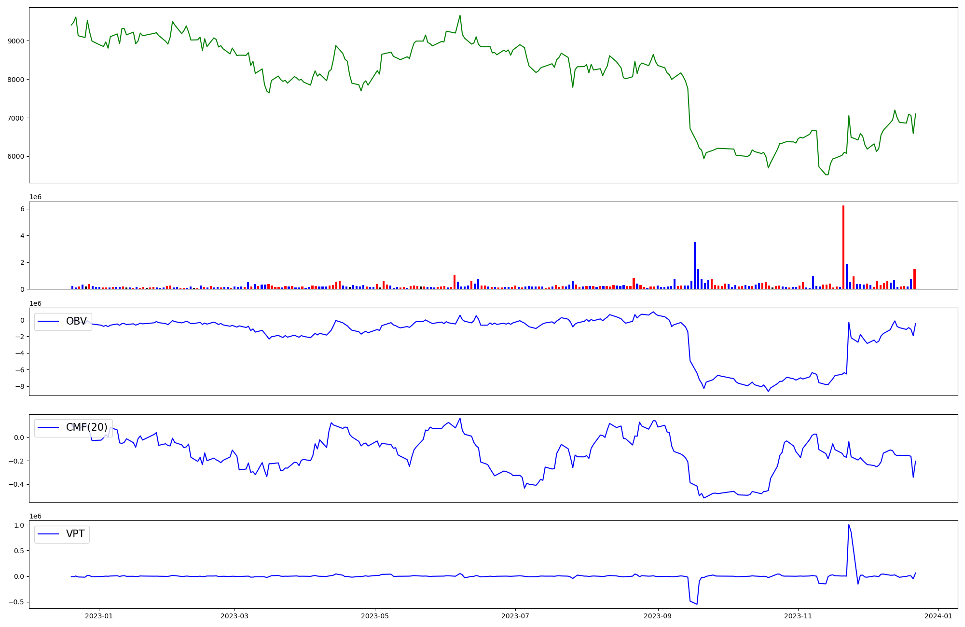This screenshot has height=627, width=965.
Task: Select the 2023-07 date tick label
Action: [515, 616]
